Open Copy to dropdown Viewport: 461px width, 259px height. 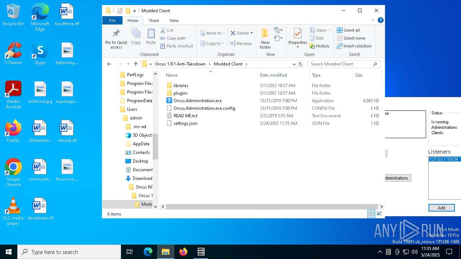pos(212,44)
